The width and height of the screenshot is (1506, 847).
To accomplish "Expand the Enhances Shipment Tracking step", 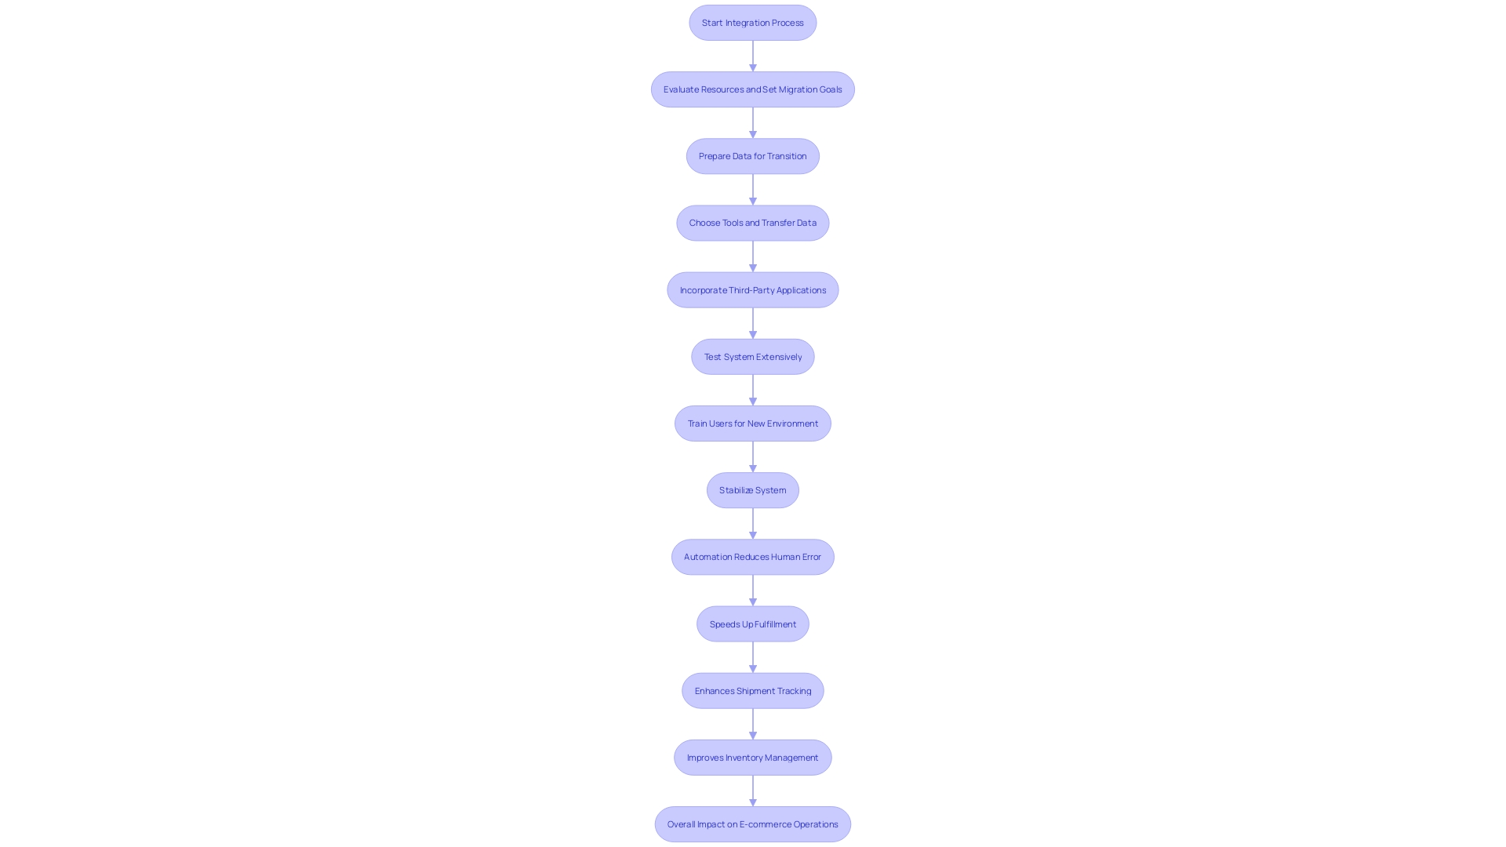I will [752, 690].
